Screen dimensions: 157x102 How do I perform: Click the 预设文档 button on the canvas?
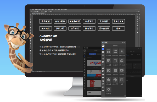tap(60, 28)
